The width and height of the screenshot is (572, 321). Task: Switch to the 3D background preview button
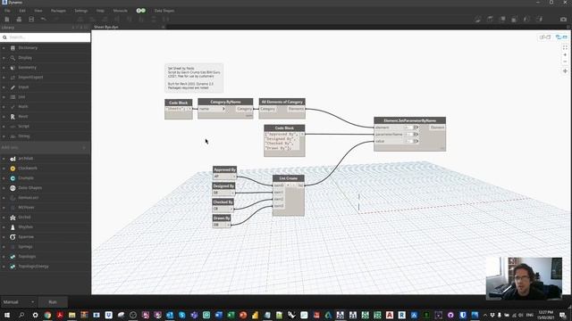click(x=561, y=37)
